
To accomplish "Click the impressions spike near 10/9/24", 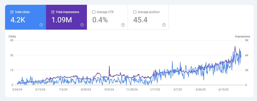I will pyautogui.click(x=109, y=66).
